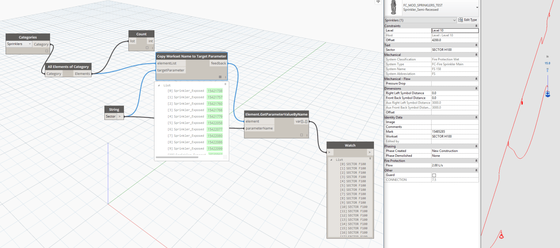Image resolution: width=560 pixels, height=248 pixels.
Task: Click the Watch node output port arrow
Action: point(369,152)
